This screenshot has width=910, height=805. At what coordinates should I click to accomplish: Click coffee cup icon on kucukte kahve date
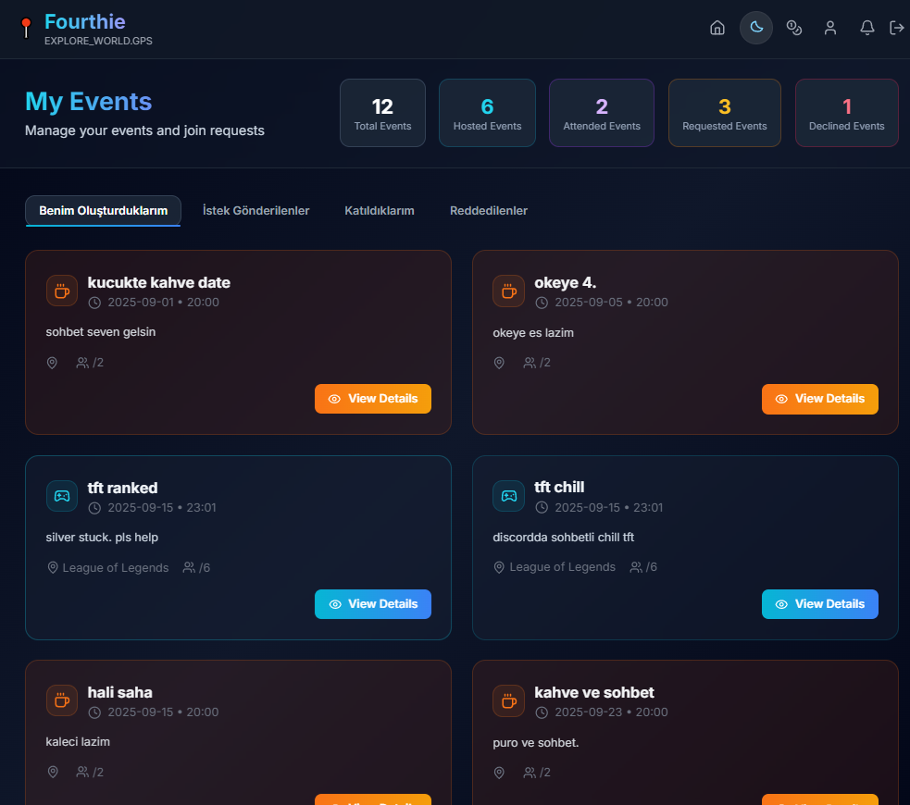pyautogui.click(x=62, y=291)
